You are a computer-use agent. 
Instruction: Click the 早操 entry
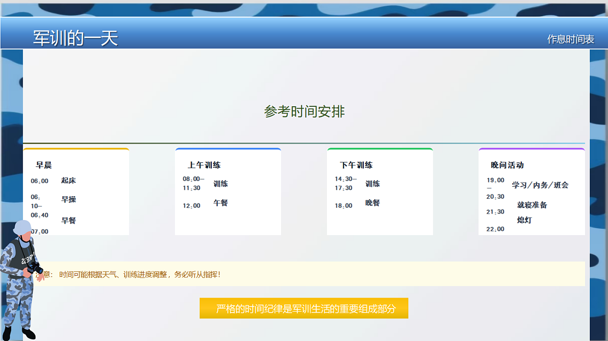tap(68, 199)
